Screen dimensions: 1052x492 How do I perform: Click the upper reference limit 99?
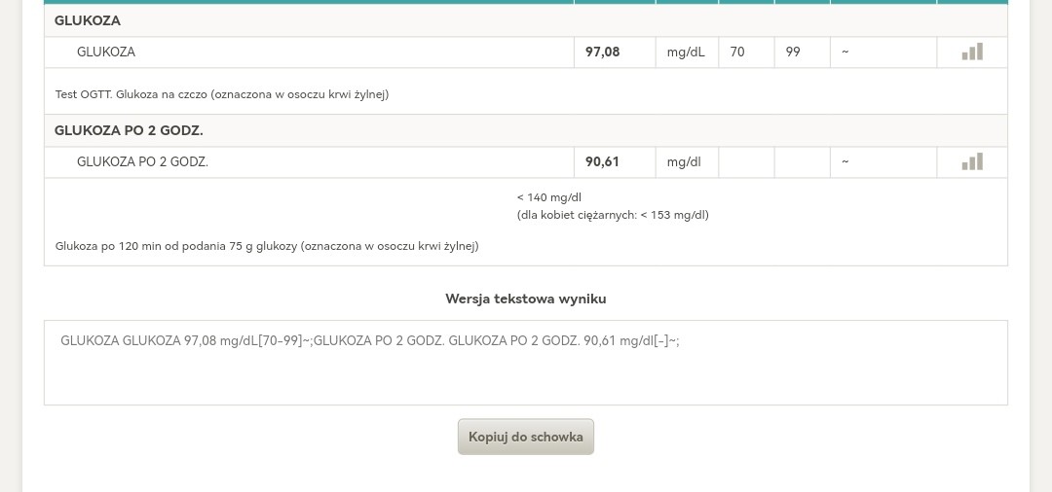coord(793,52)
